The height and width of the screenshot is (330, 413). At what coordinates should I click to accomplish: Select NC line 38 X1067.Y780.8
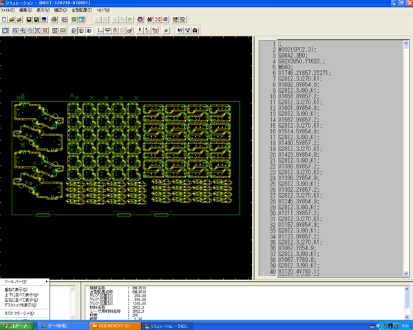pyautogui.click(x=299, y=260)
